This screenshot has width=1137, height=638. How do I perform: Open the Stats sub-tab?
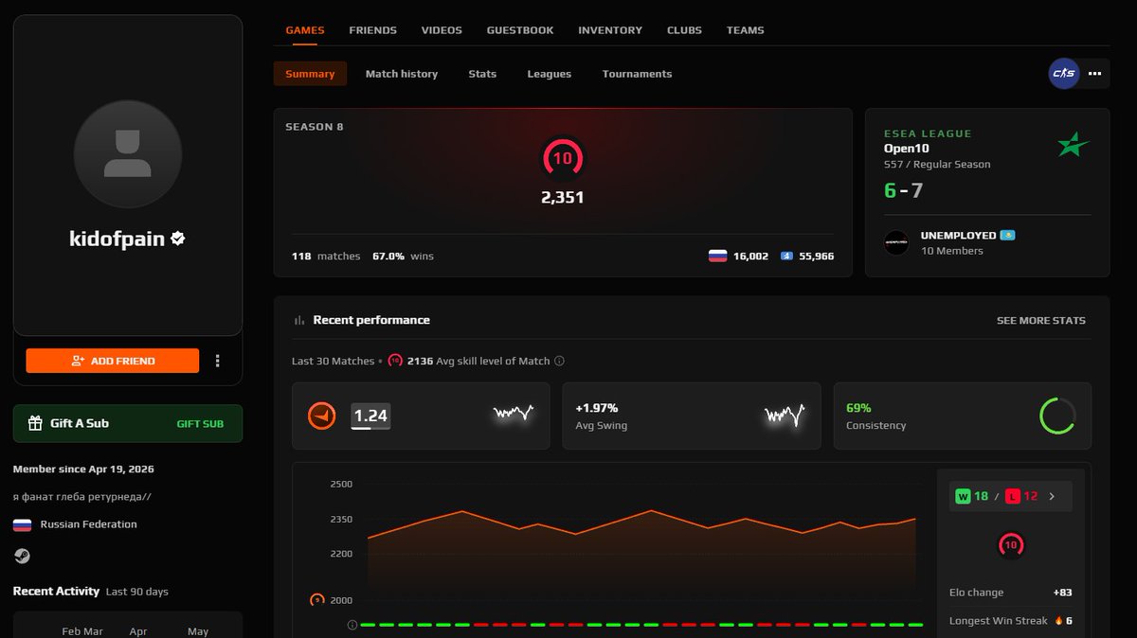pos(482,74)
